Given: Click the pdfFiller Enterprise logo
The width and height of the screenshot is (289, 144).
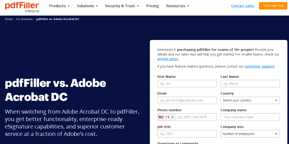Looking at the screenshot, I should (22, 7).
